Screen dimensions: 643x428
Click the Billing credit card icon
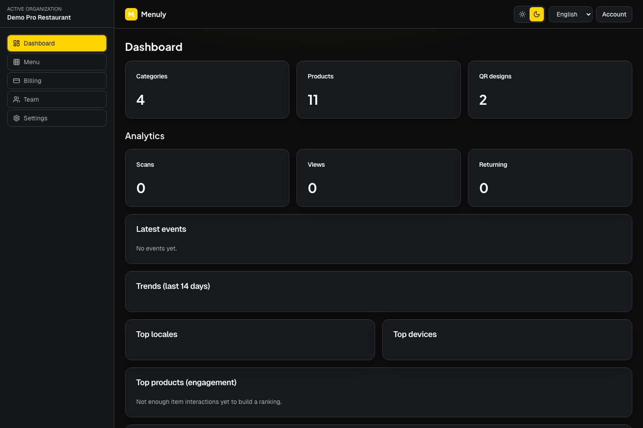coord(17,81)
